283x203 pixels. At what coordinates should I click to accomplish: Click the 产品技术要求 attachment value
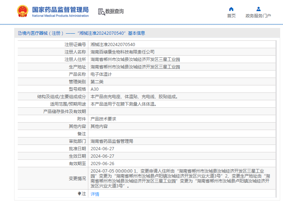click(103, 119)
